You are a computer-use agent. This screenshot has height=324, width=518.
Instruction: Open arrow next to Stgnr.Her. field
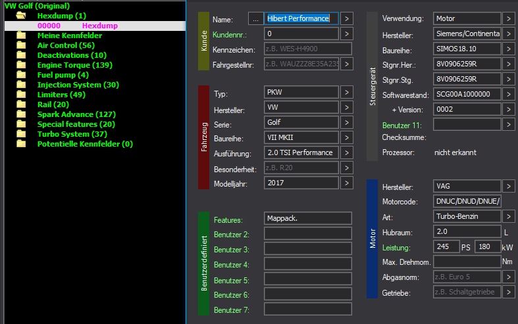509,64
